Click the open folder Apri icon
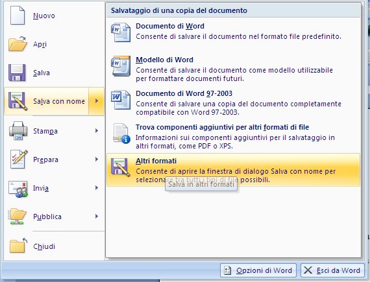Viewport: 370px width, 282px height. click(18, 44)
